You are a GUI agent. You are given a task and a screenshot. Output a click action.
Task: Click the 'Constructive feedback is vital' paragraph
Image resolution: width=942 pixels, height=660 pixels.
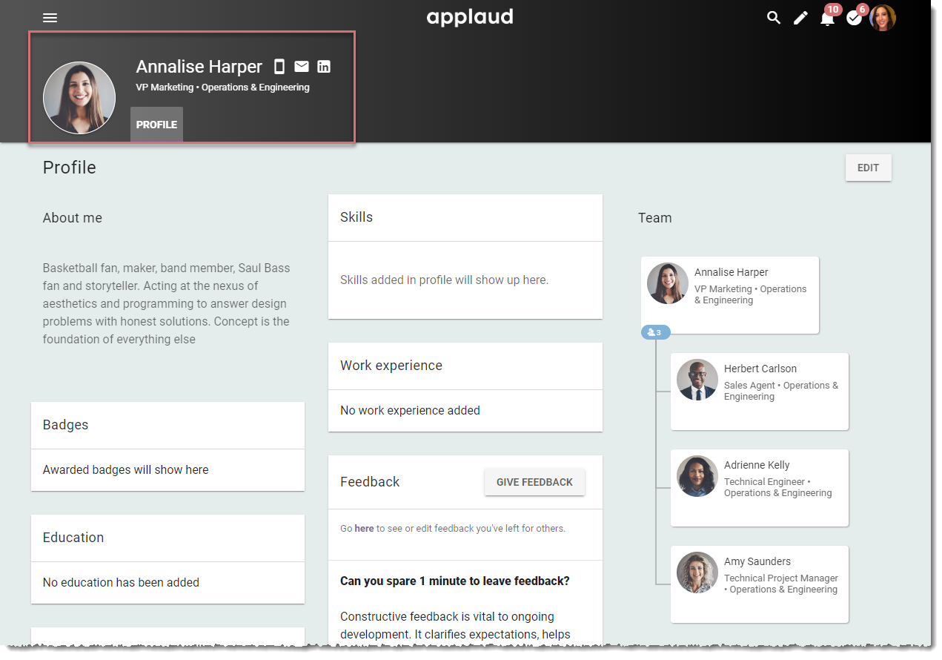[456, 626]
